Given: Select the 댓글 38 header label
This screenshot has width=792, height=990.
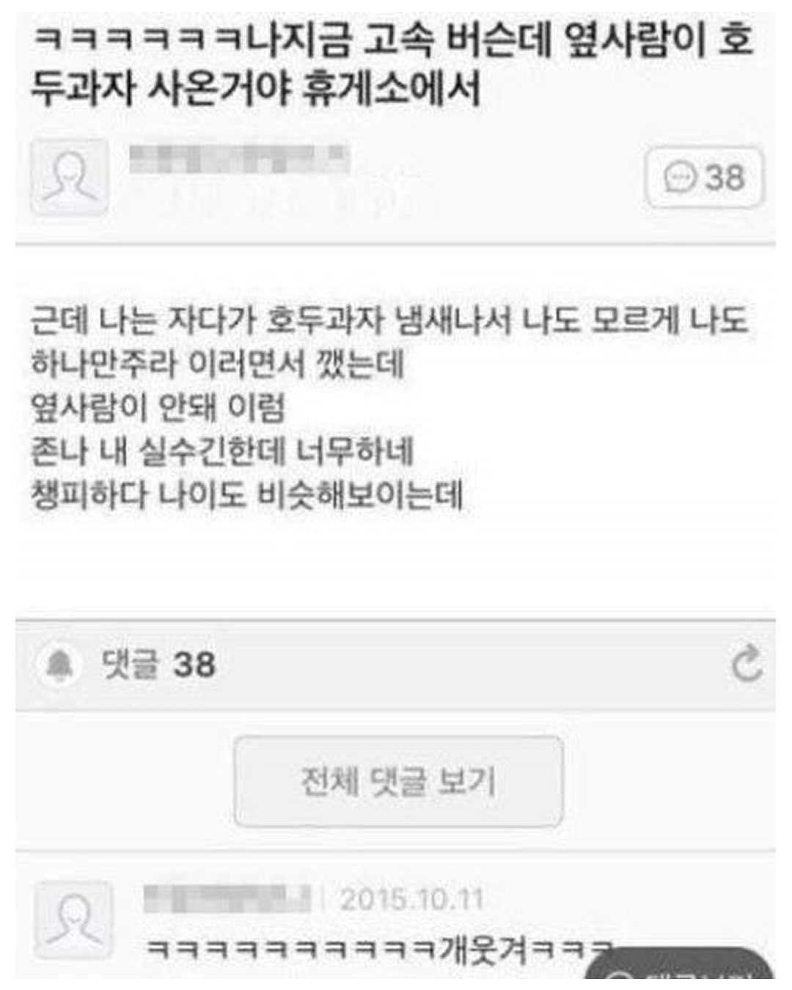Looking at the screenshot, I should pyautogui.click(x=158, y=665).
